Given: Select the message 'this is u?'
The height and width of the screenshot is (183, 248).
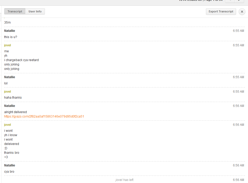Looking at the screenshot, I should (11, 37).
